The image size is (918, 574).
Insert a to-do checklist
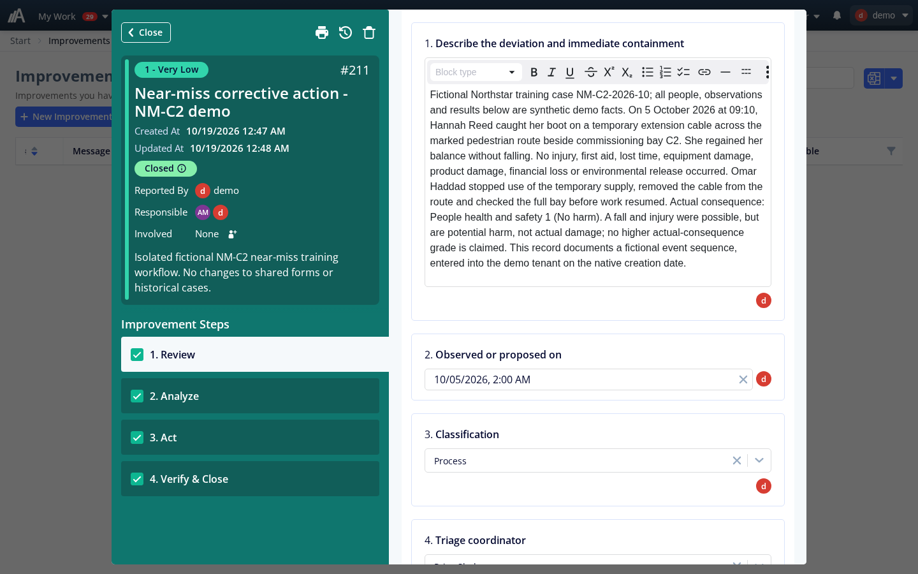pos(683,72)
